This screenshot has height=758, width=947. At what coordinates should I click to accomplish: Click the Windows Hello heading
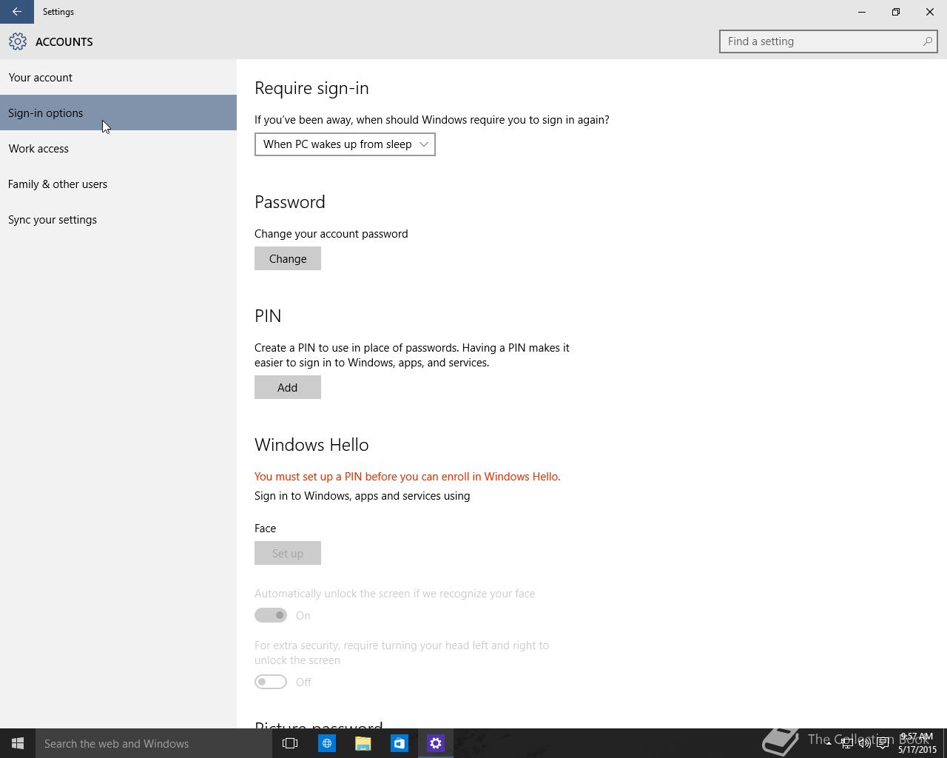point(311,445)
